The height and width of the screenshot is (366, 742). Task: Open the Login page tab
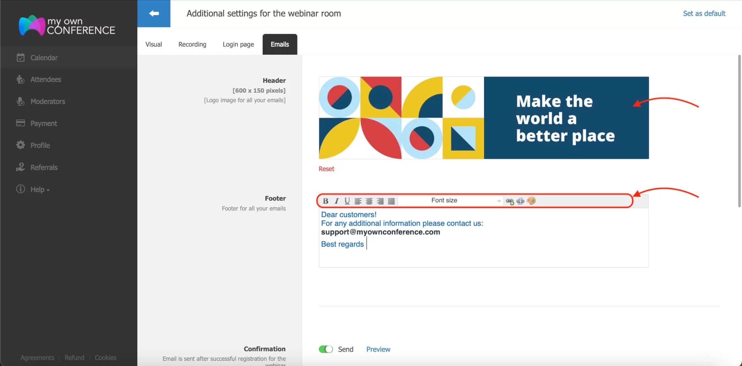(238, 44)
